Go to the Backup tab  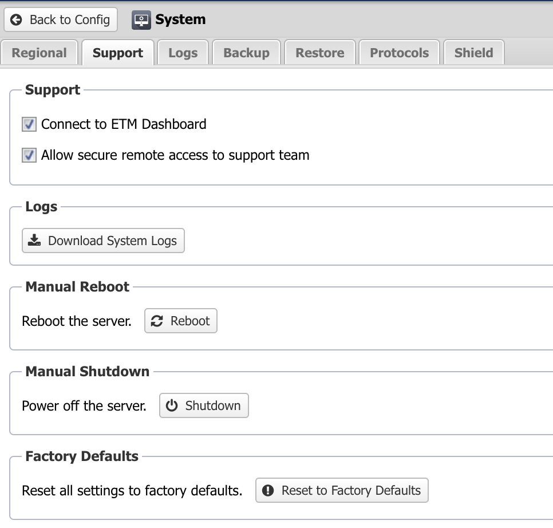pyautogui.click(x=246, y=53)
